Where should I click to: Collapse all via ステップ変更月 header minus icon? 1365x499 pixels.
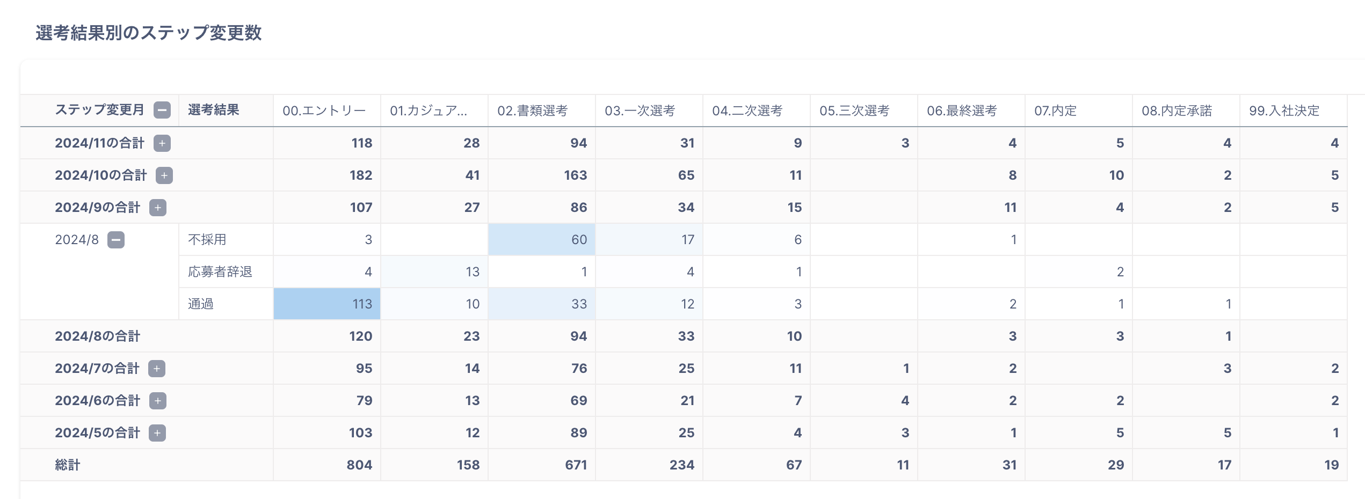162,110
